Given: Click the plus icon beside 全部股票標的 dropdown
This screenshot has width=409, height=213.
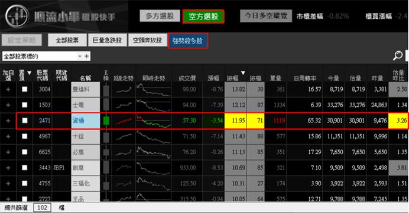Looking at the screenshot, I should point(87,56).
